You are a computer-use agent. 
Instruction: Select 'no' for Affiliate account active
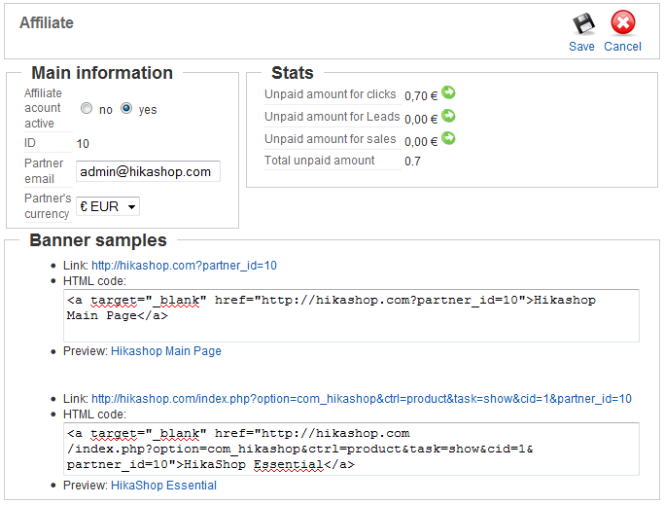87,109
